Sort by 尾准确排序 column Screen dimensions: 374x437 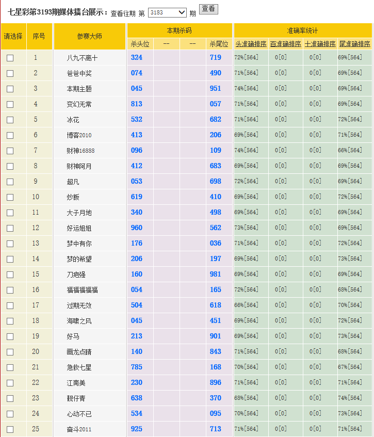click(354, 44)
